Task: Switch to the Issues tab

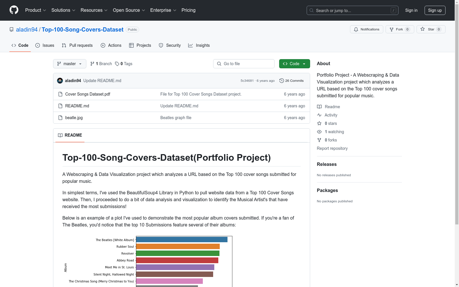Action: [x=45, y=45]
